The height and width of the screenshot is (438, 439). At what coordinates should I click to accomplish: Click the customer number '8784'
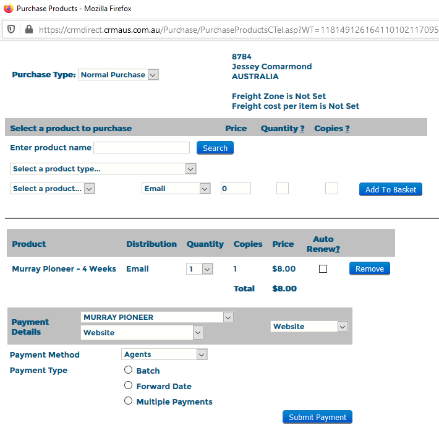click(242, 56)
